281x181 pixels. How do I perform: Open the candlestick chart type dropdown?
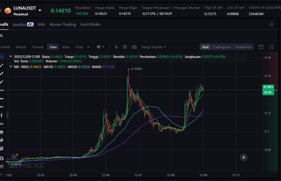pyautogui.click(x=100, y=47)
